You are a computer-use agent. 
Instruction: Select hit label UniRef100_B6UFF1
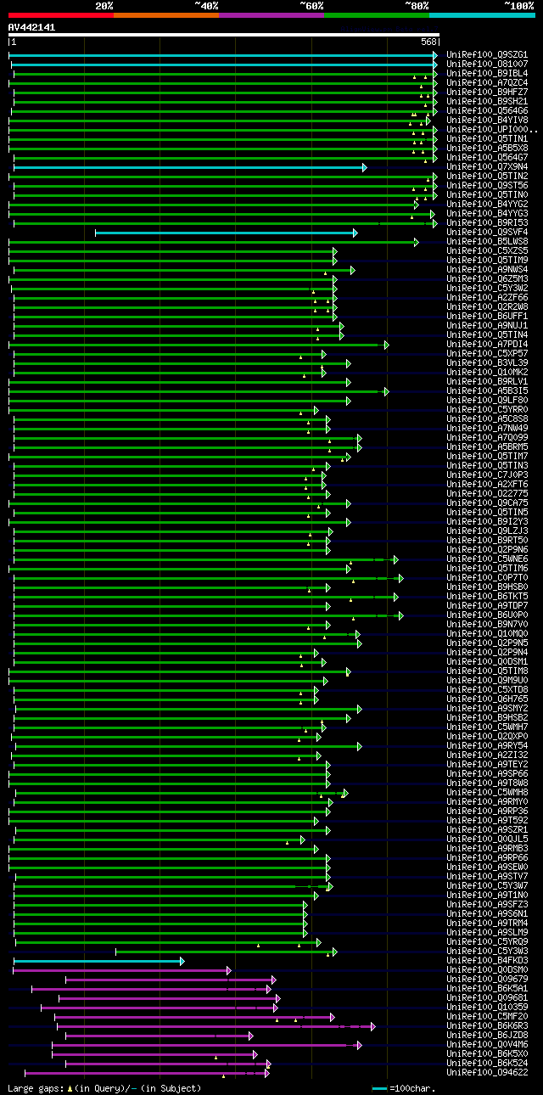tap(487, 316)
